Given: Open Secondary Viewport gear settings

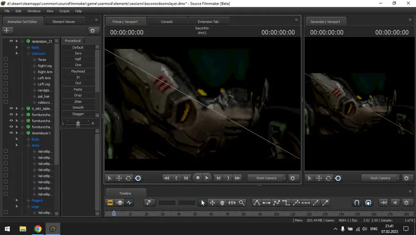Looking at the screenshot, I should click(x=406, y=178).
